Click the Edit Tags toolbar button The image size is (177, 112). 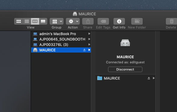pyautogui.click(x=103, y=21)
